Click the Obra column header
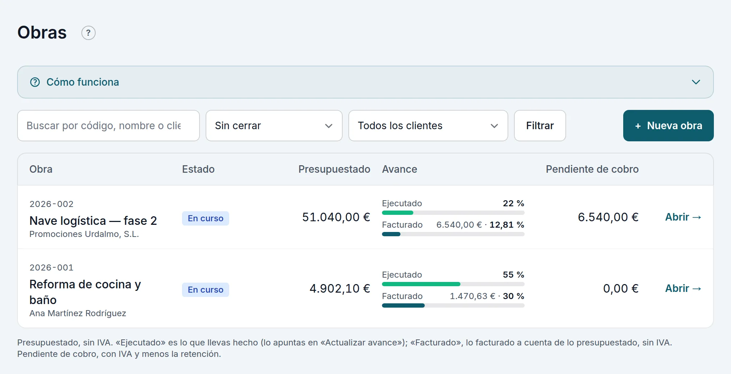The width and height of the screenshot is (731, 374). coord(41,169)
